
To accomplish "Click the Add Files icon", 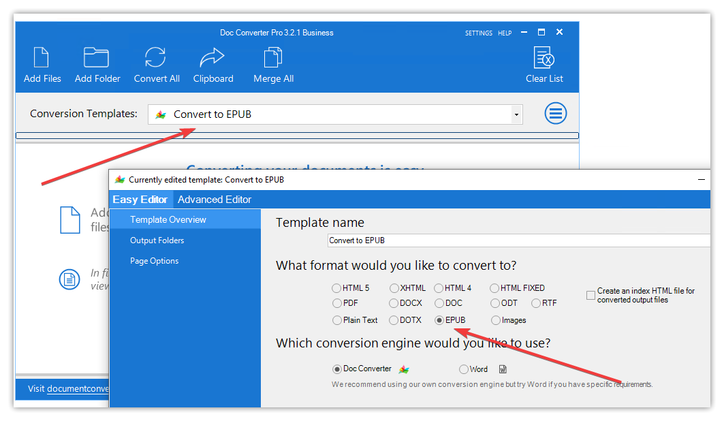I will click(x=42, y=58).
